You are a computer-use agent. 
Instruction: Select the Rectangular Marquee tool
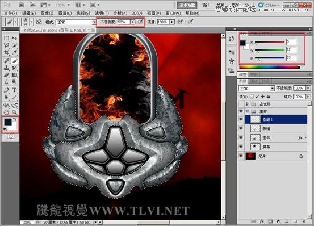pos(6,38)
